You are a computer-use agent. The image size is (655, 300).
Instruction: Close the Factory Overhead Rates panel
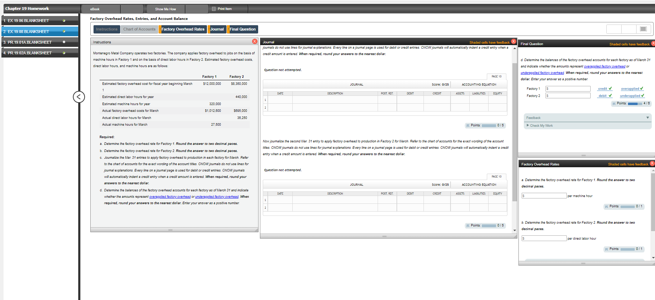point(652,163)
